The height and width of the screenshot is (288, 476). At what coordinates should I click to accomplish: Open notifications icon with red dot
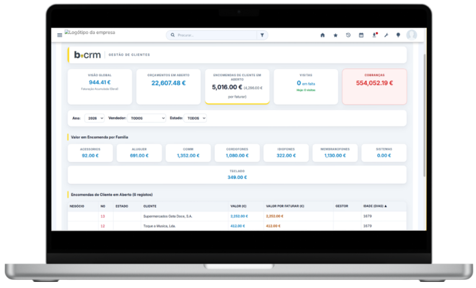374,35
